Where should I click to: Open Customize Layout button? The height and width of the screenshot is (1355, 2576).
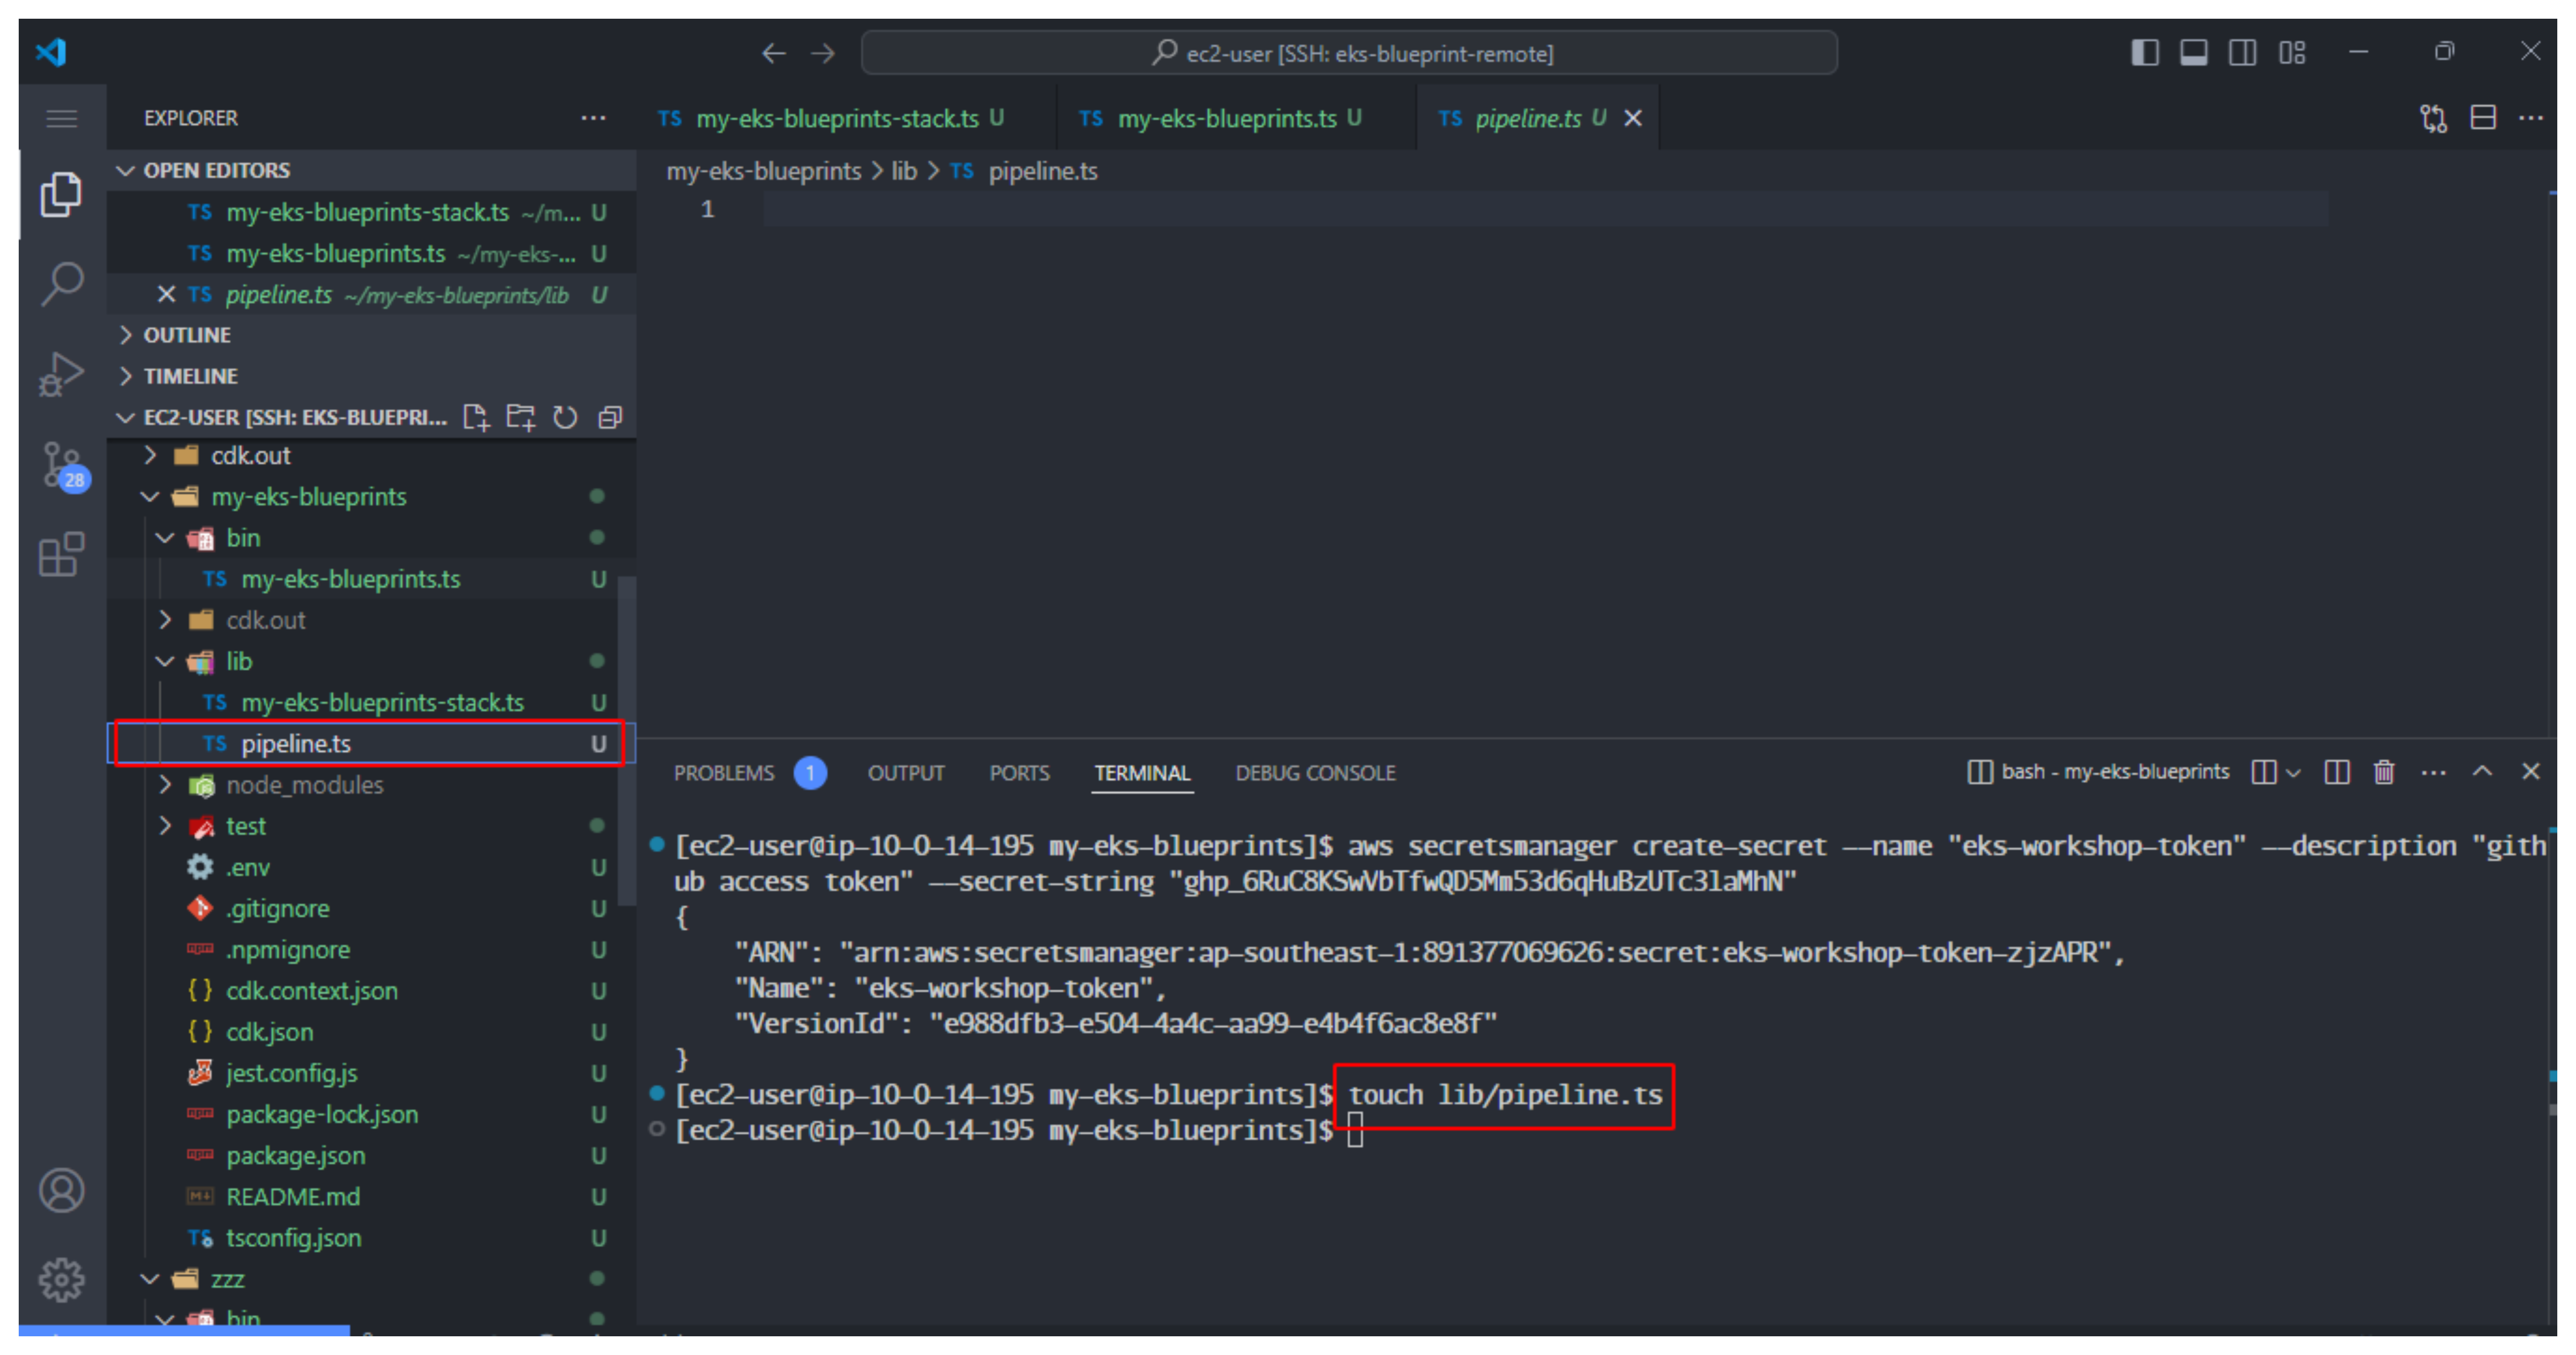[x=2292, y=53]
